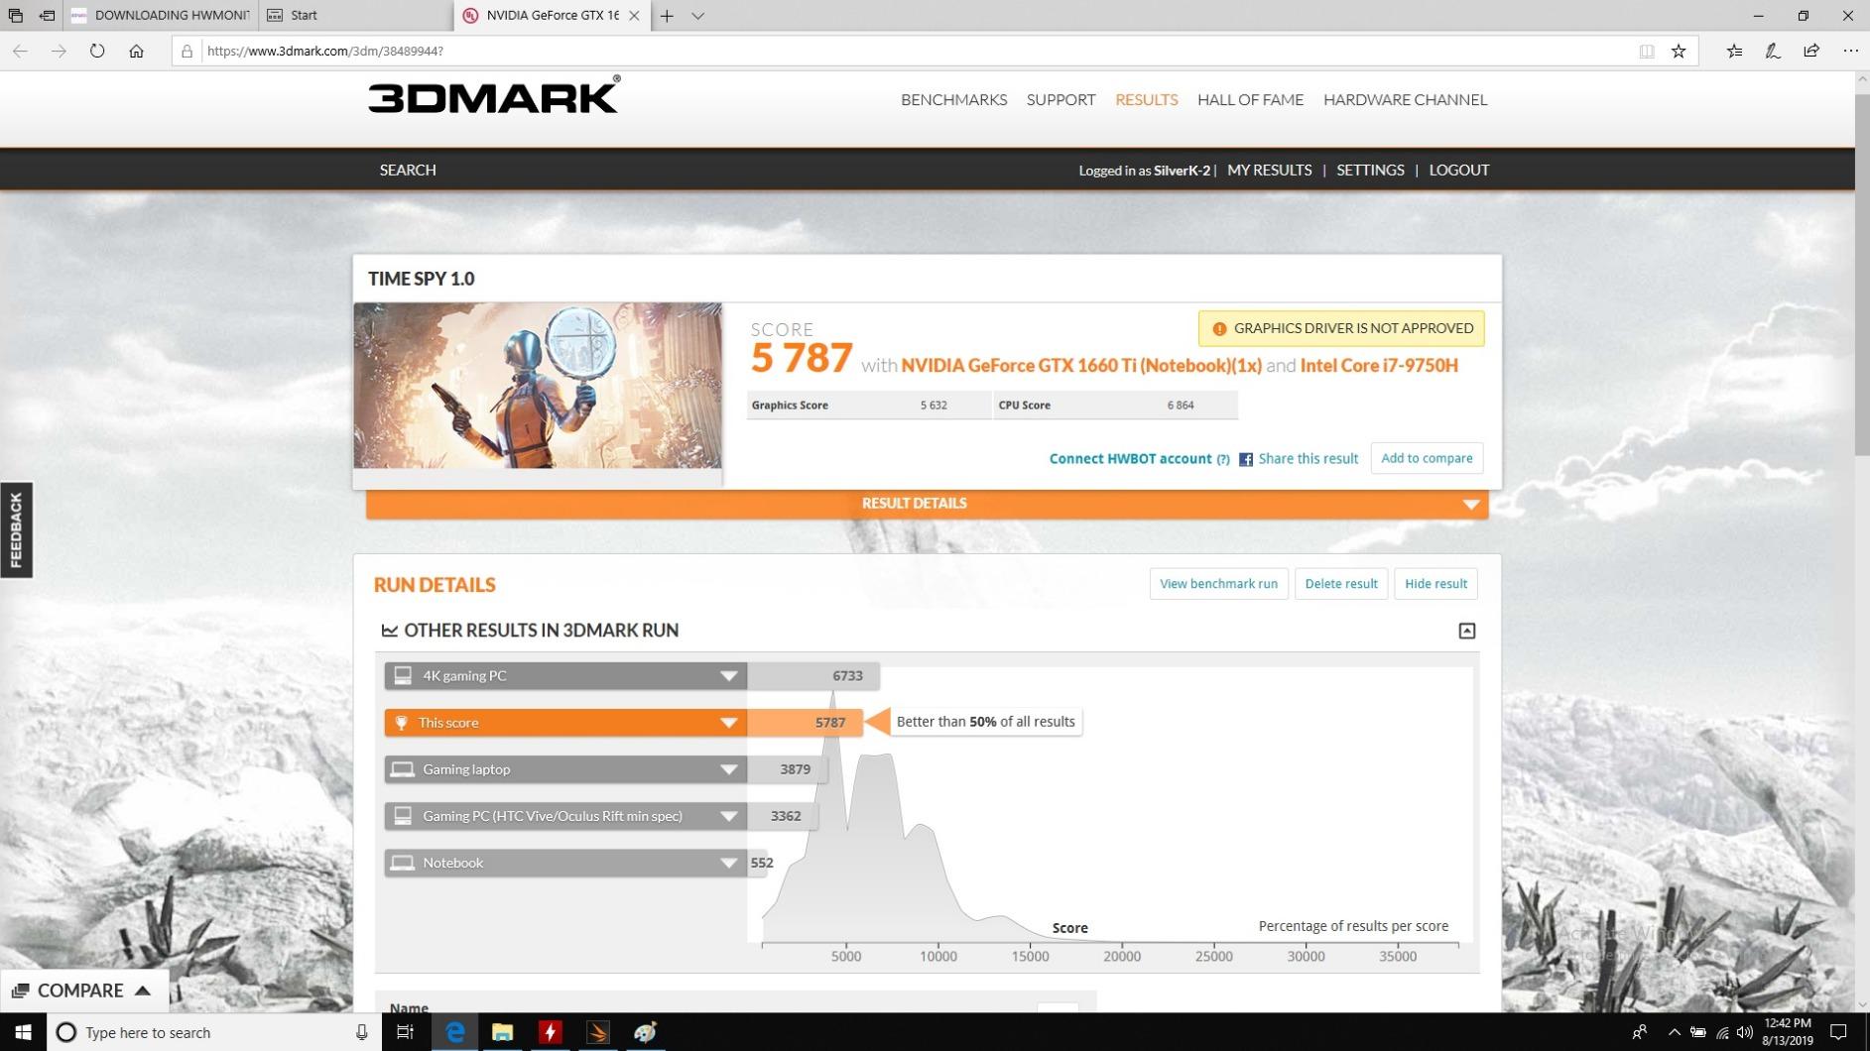This screenshot has height=1051, width=1870.
Task: Refresh the page with reload icon
Action: click(97, 51)
